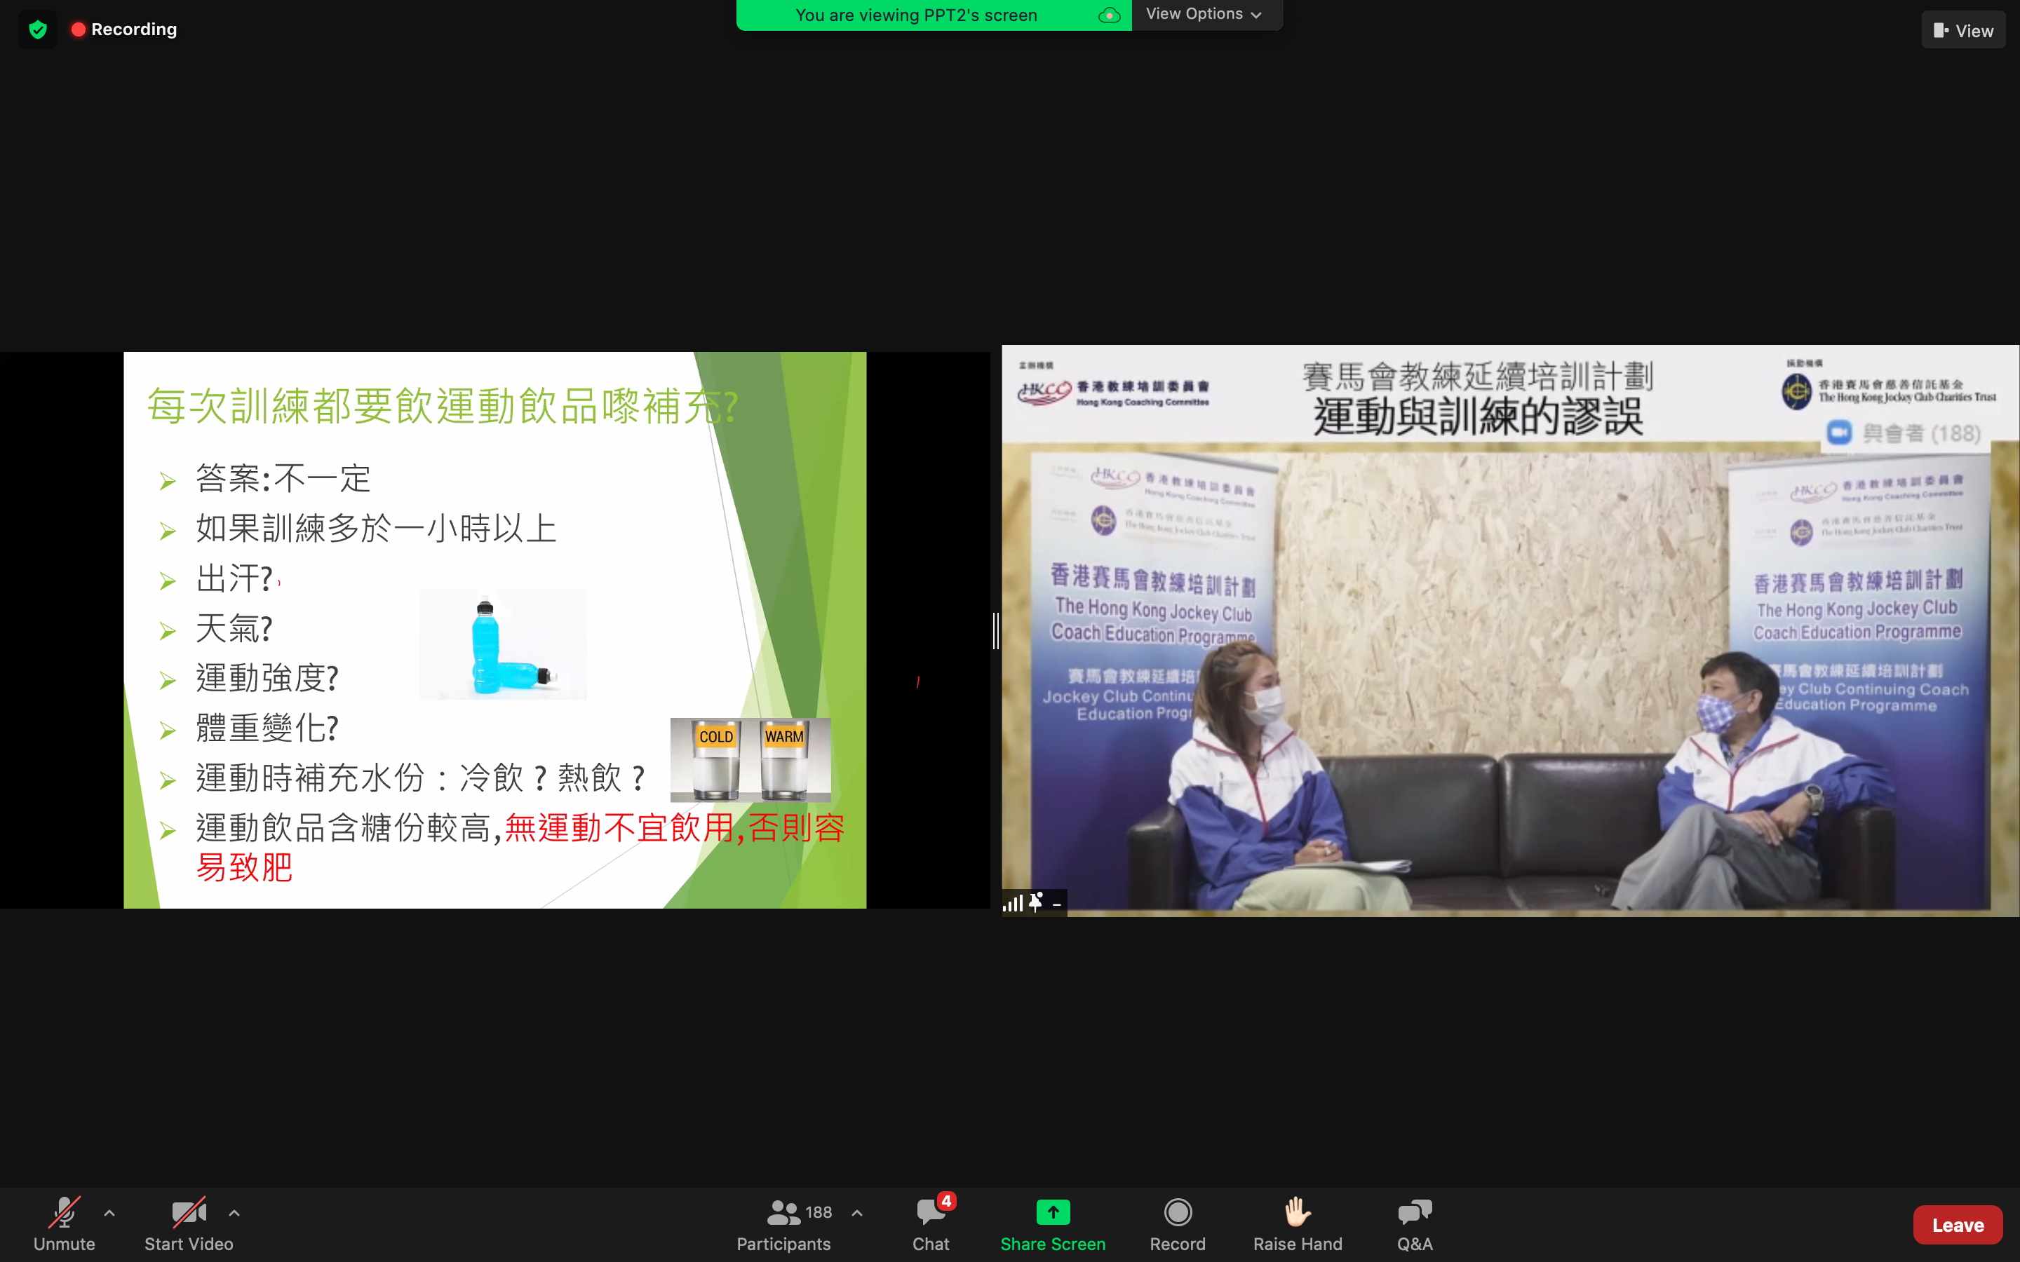
Task: Click the signal strength bars on video
Action: pyautogui.click(x=1013, y=903)
